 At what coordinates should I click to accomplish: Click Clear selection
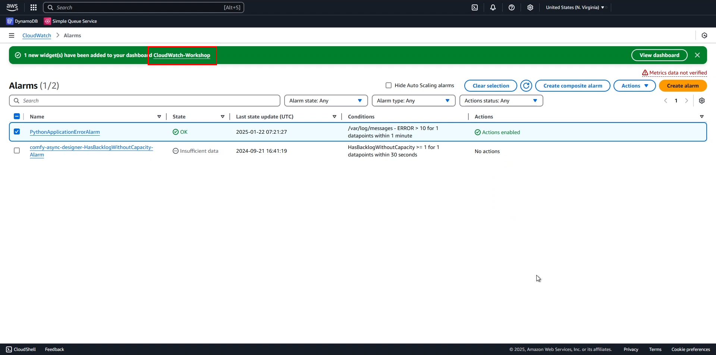coord(491,86)
